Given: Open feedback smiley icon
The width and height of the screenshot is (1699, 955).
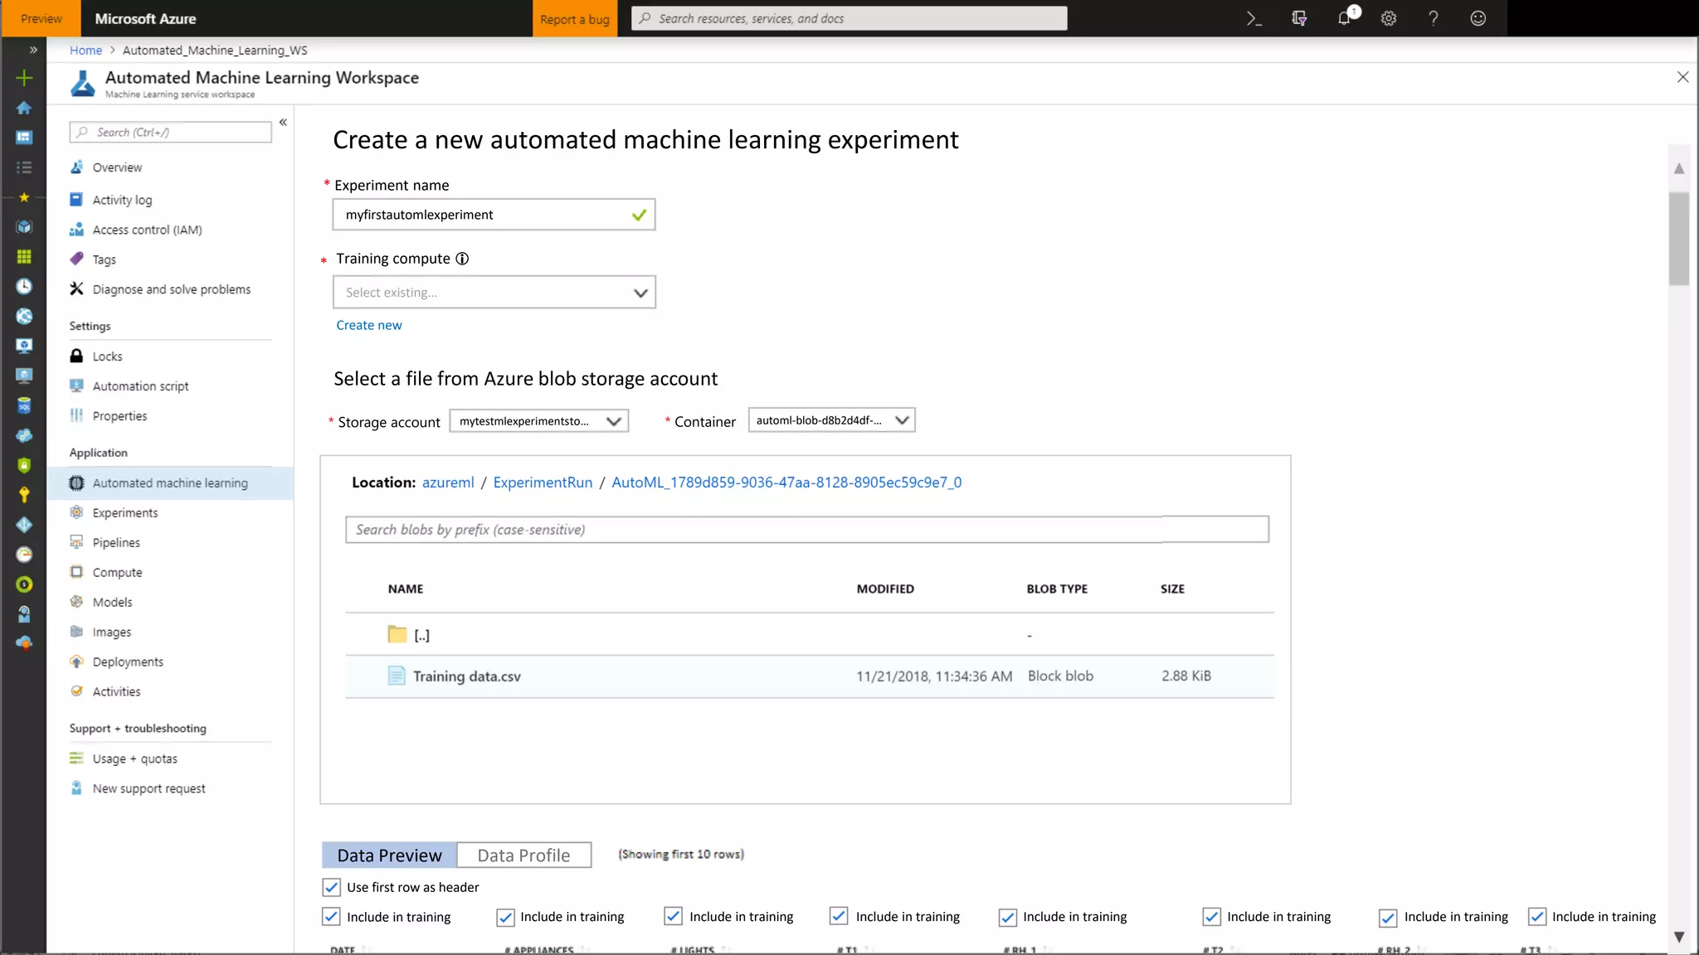Looking at the screenshot, I should (1478, 18).
